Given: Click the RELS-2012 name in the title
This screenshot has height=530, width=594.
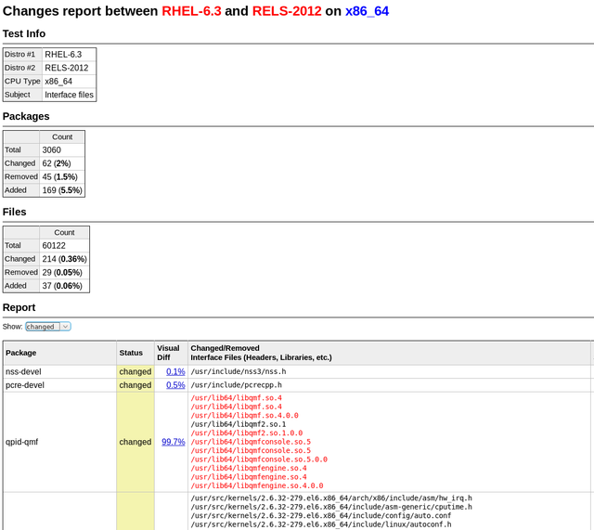Looking at the screenshot, I should (x=287, y=11).
